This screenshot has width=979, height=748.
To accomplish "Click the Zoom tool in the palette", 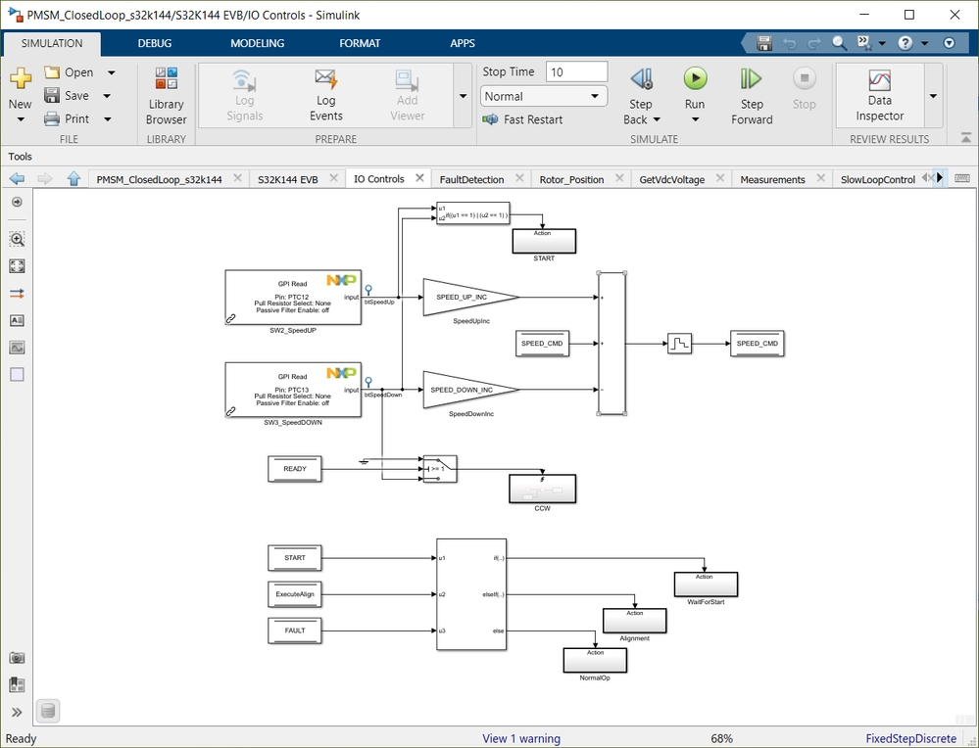I will tap(17, 239).
